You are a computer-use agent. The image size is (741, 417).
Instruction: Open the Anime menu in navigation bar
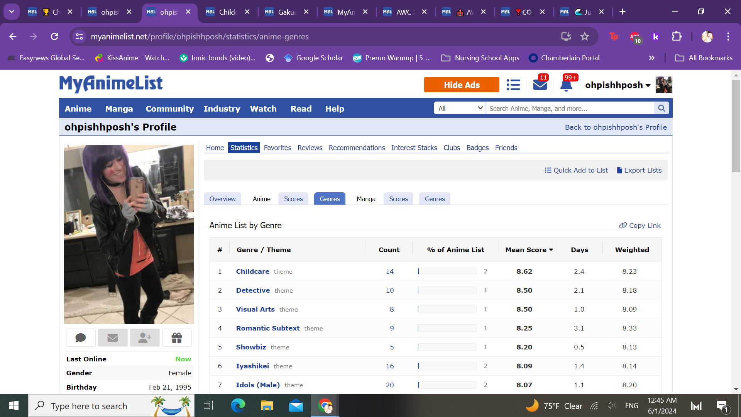click(78, 108)
